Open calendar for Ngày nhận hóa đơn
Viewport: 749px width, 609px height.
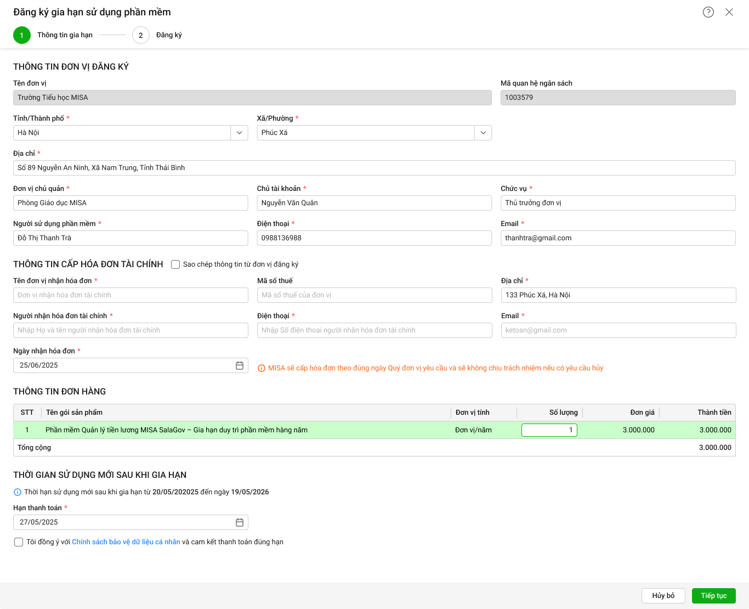[240, 365]
